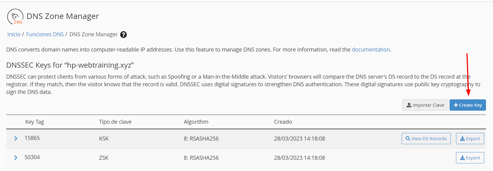Export the KSK key 15865
This screenshot has height=171, width=493.
click(x=470, y=139)
